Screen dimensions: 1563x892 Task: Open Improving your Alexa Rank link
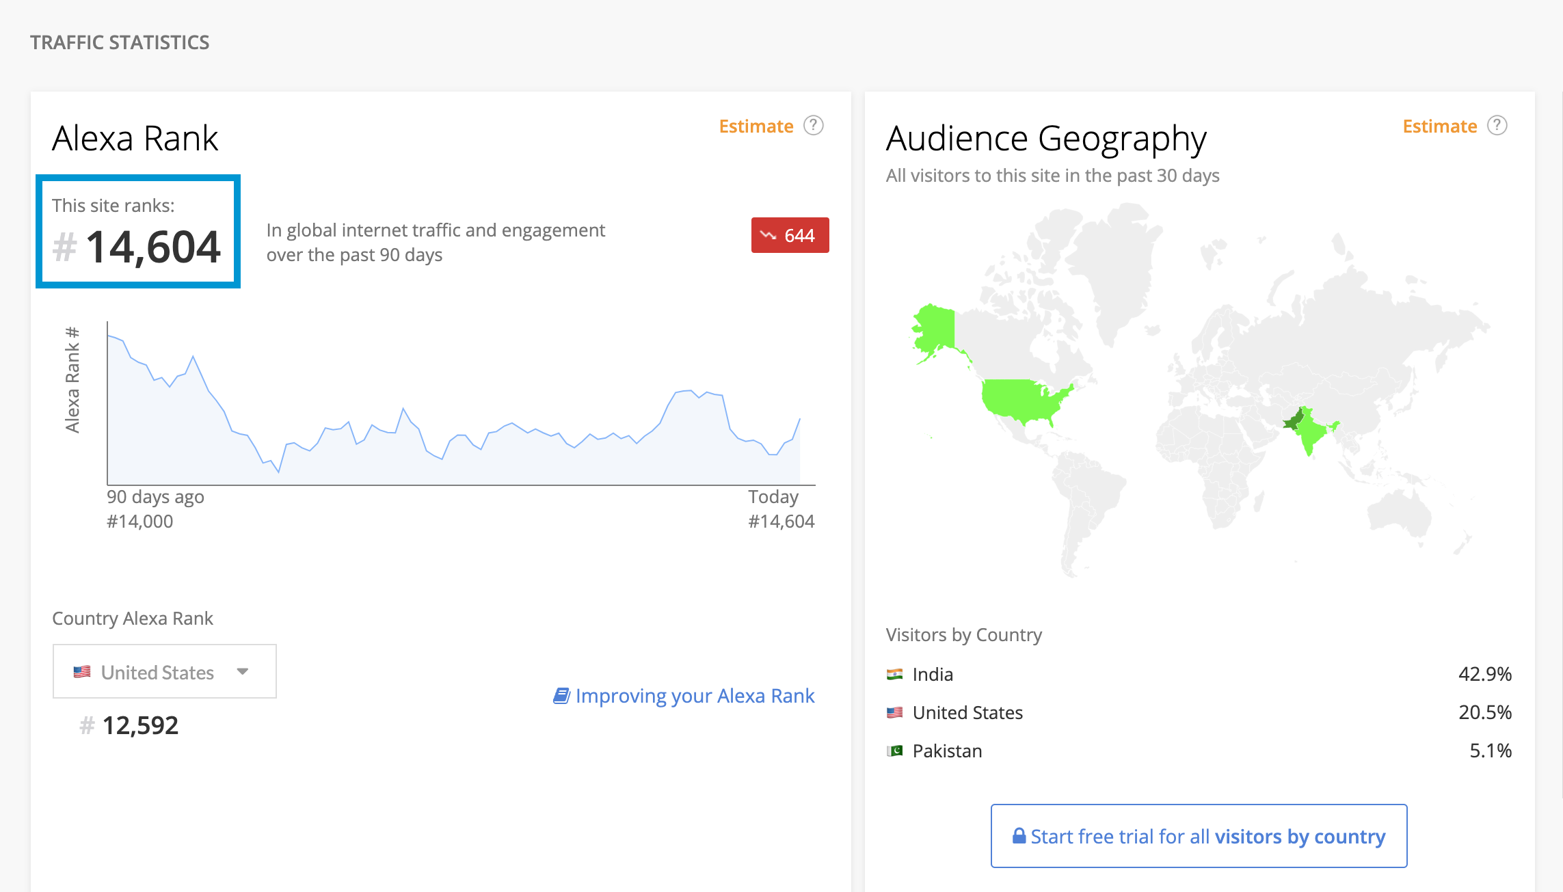(695, 696)
